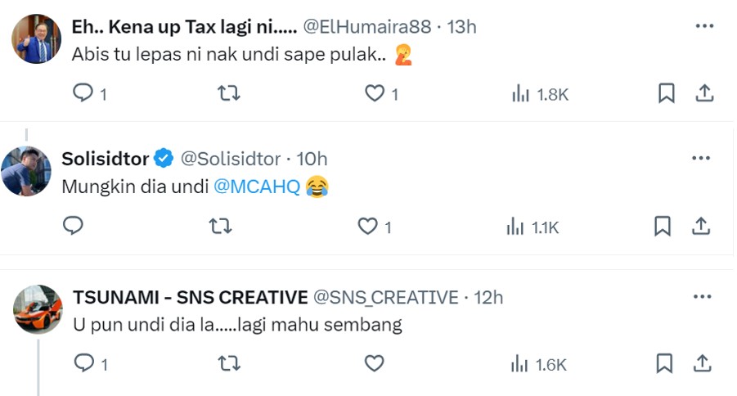Like Solisidtor's tweet
The height and width of the screenshot is (396, 737).
pyautogui.click(x=367, y=226)
